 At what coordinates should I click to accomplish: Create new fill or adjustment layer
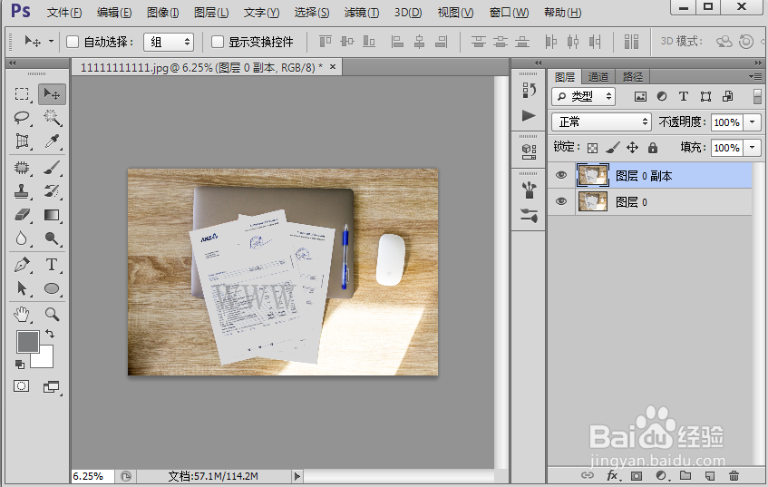pos(661,475)
